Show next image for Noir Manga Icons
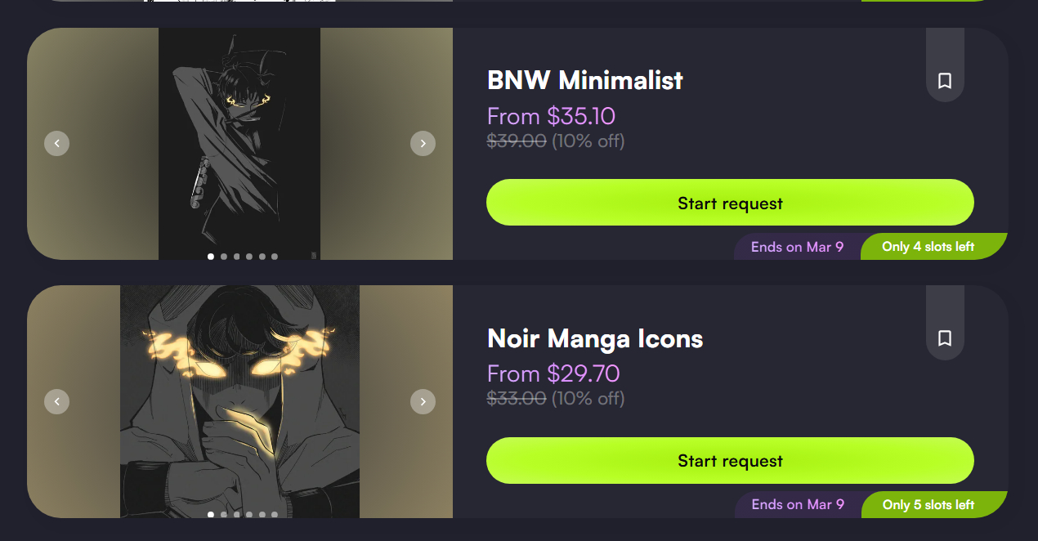Screen dimensions: 1038x541 click(423, 401)
